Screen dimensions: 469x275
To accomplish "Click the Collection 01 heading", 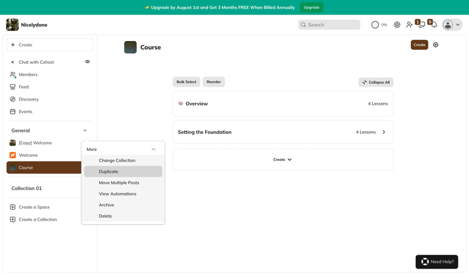I will (x=26, y=188).
